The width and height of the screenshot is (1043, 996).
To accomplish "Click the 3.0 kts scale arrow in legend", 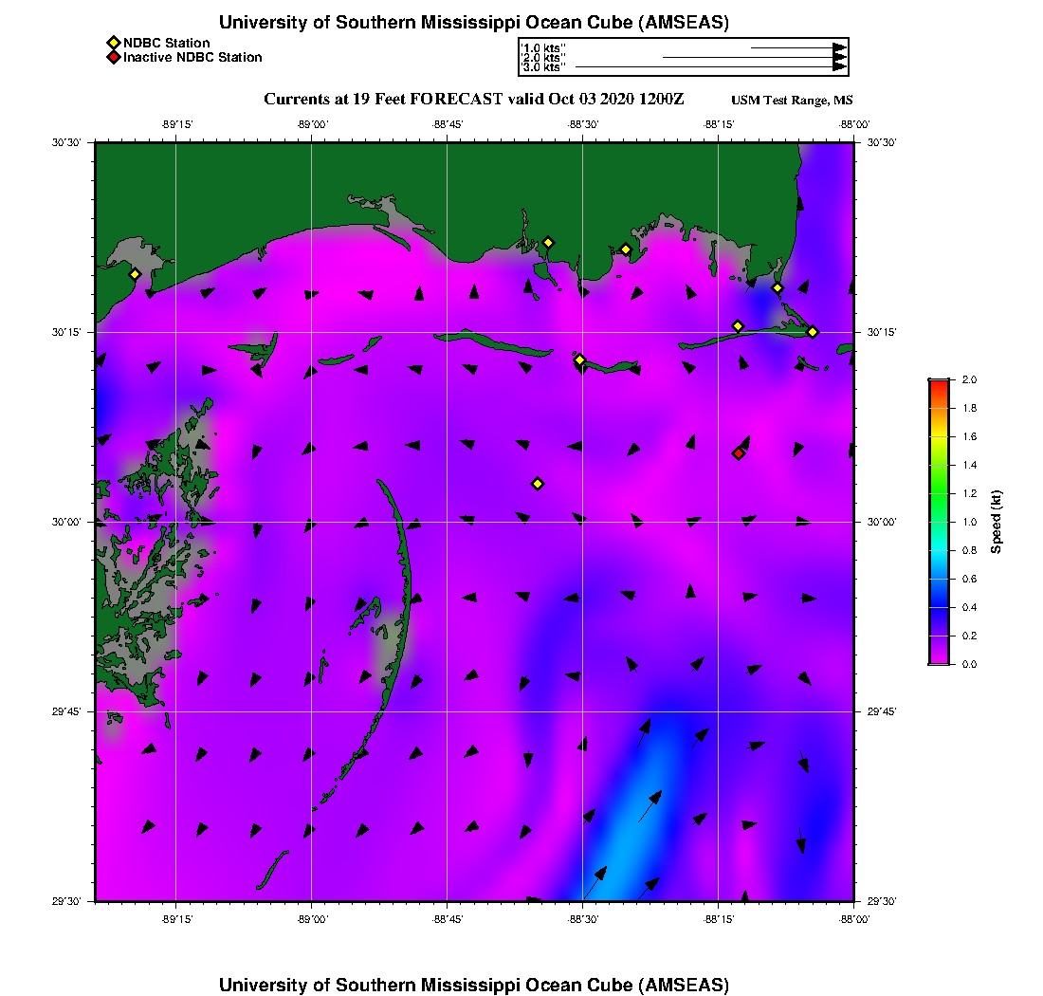I will 709,67.
